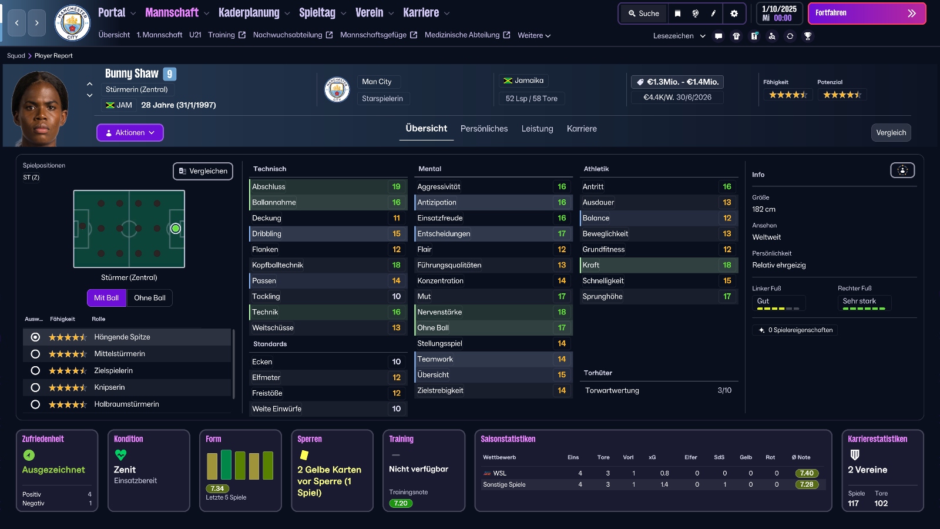Select the Knipserin role option

[x=35, y=387]
